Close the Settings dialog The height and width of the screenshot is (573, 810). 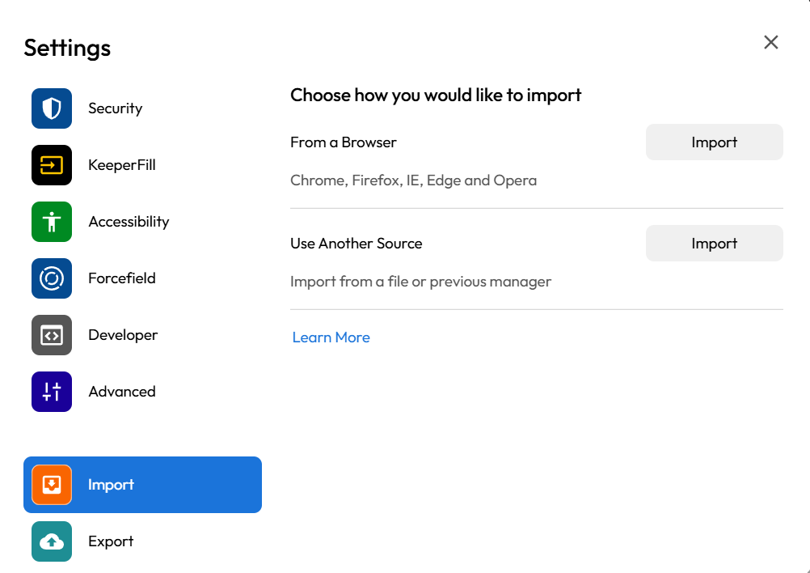pos(770,42)
